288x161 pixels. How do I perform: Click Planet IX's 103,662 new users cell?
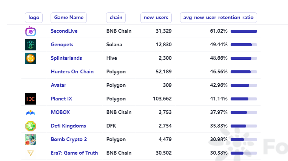(x=161, y=99)
